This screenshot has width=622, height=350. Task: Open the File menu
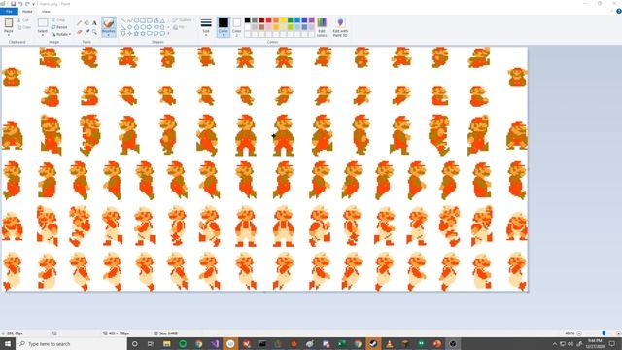[9, 11]
